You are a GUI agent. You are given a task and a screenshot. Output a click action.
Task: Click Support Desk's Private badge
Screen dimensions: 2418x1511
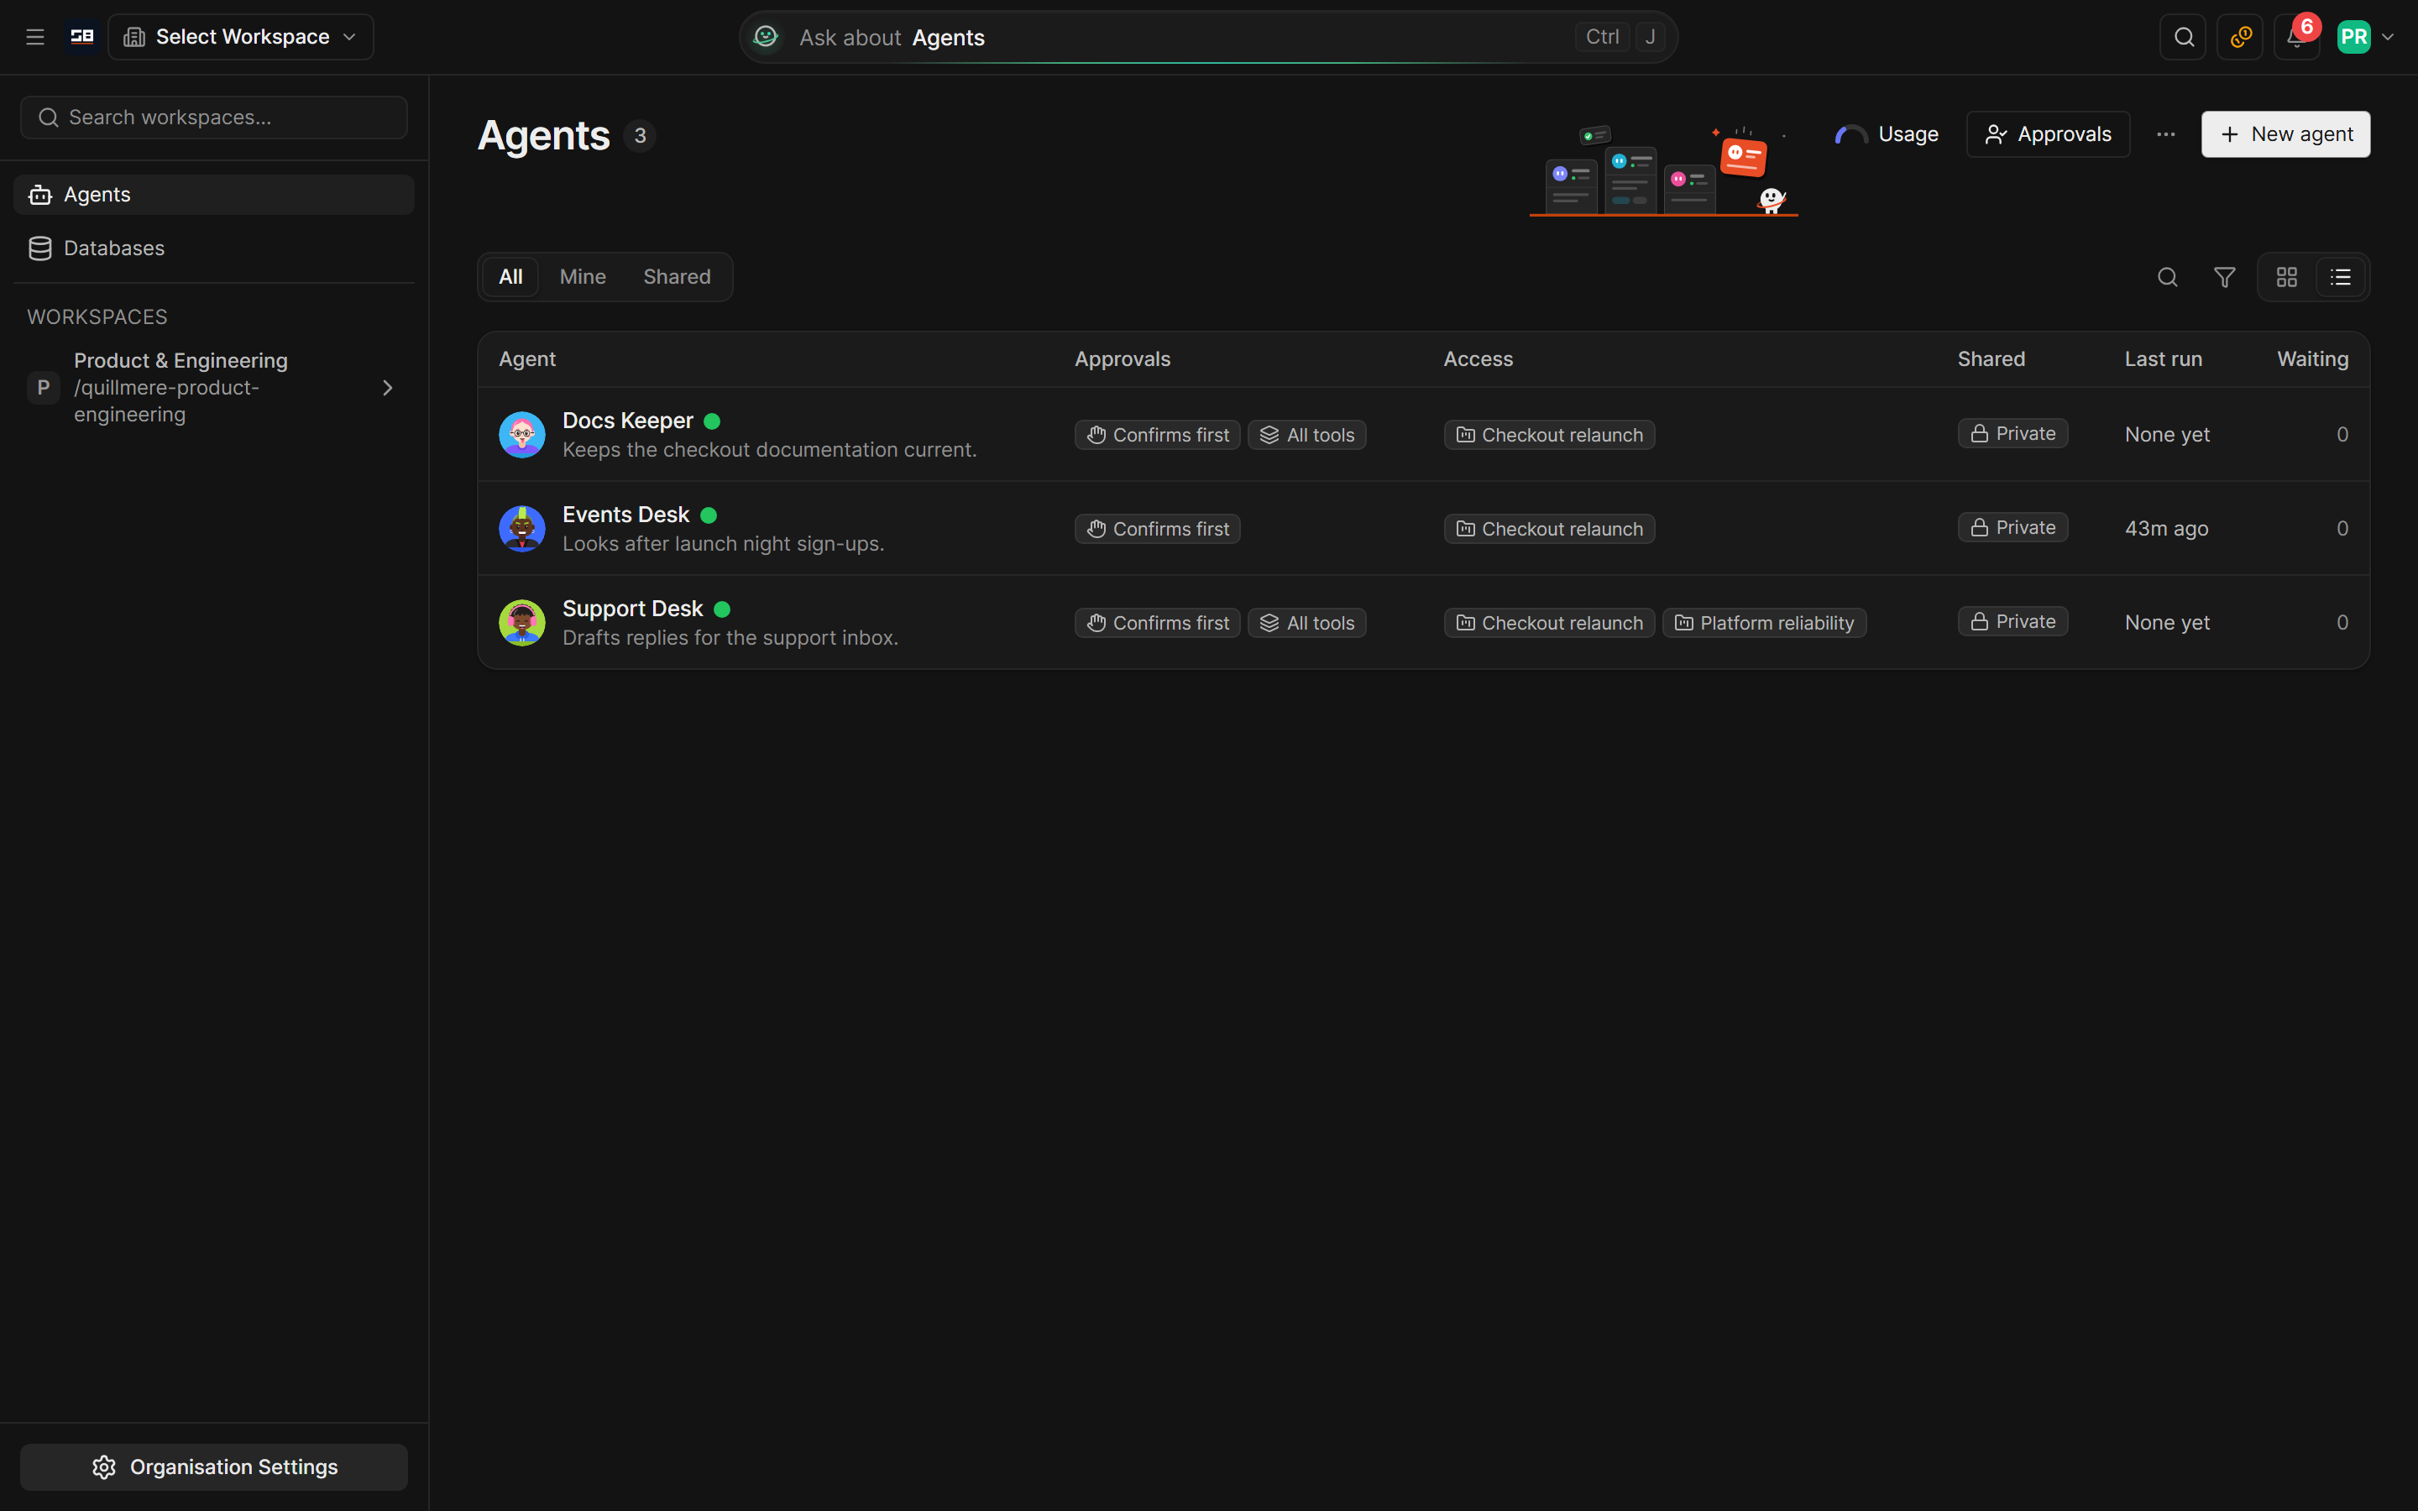coord(2012,621)
